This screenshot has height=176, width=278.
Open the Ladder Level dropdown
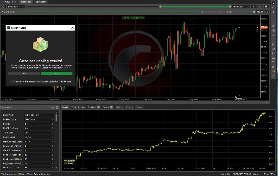(x=39, y=137)
